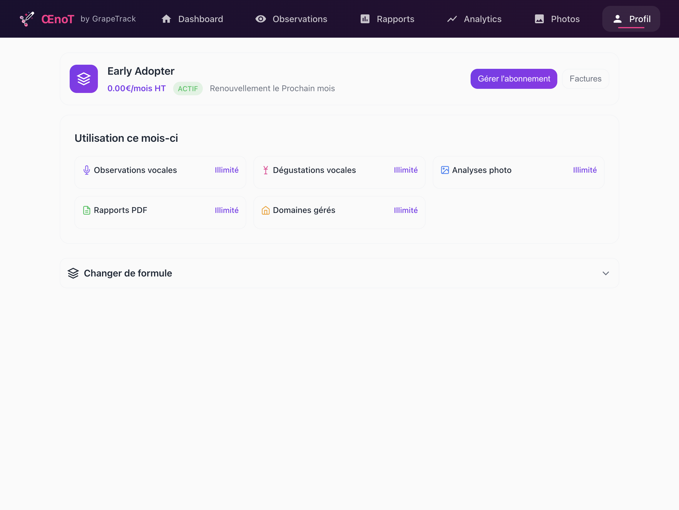Click the Rapports bar chart icon
The image size is (679, 510).
pos(365,19)
